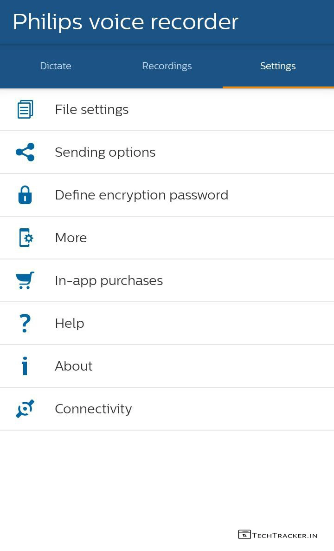Open Connectivity settings

(x=93, y=409)
